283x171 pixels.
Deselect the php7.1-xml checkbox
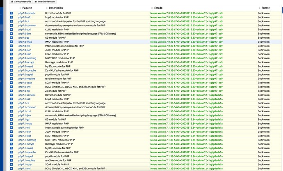(x=11, y=169)
